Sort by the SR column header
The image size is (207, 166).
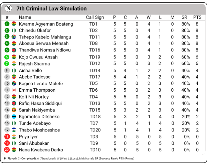click(184, 17)
